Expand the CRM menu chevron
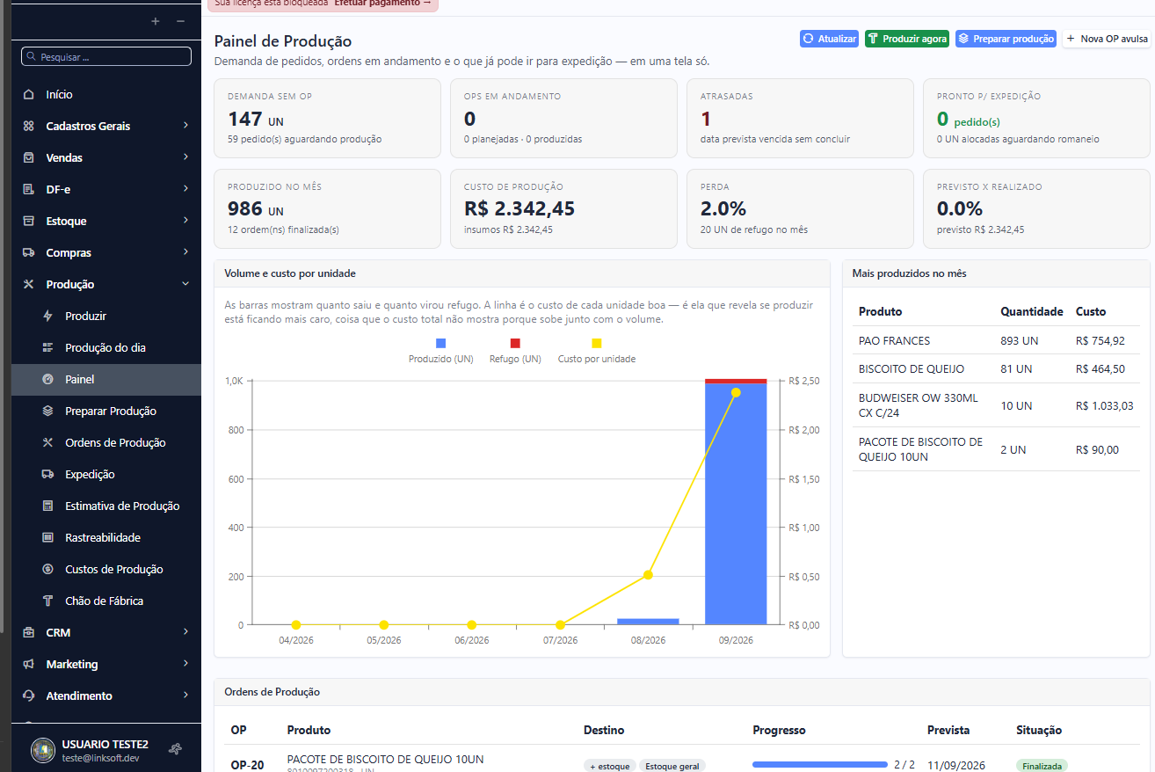Screen dimensions: 1155x772 (x=185, y=632)
